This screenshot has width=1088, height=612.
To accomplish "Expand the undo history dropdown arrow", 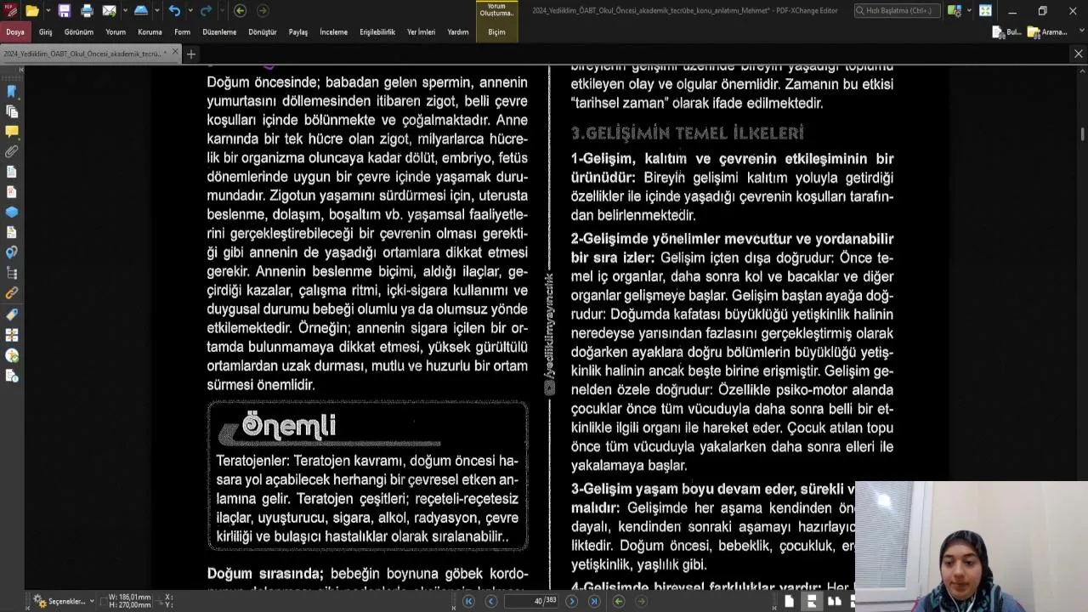I will click(190, 11).
